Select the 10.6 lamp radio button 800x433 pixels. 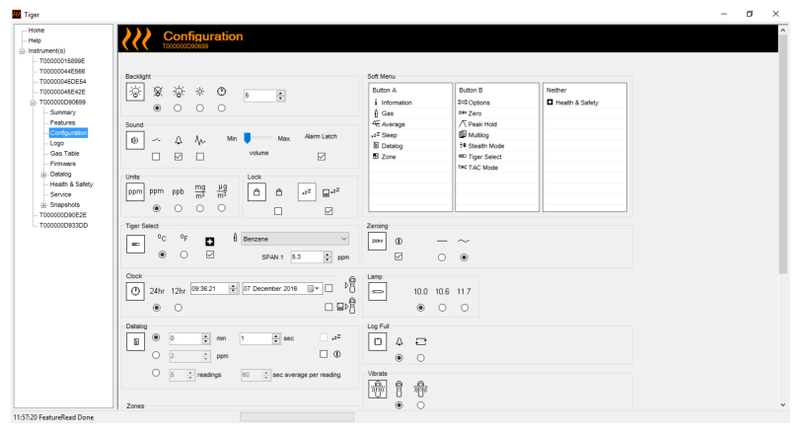coord(442,308)
